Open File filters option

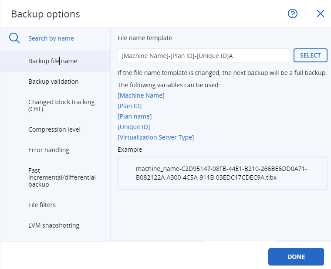[55, 205]
